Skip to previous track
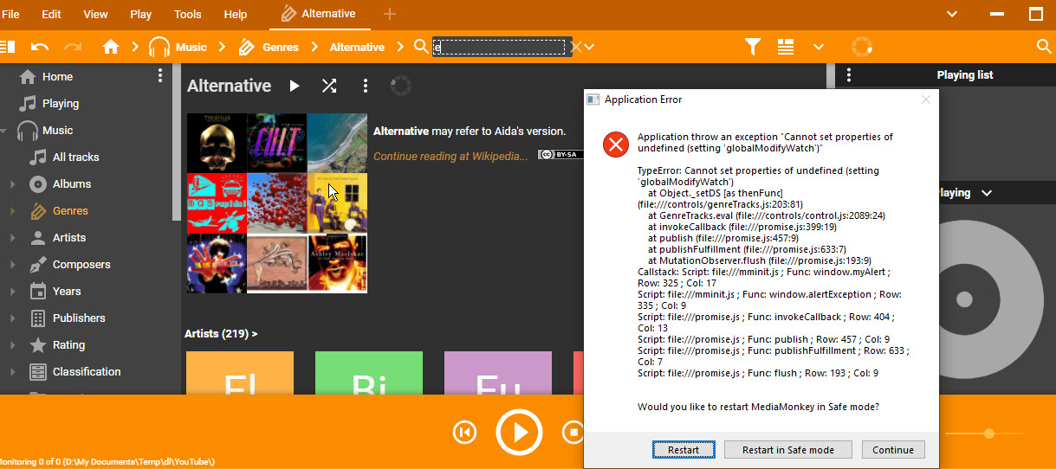The height and width of the screenshot is (469, 1056). pos(465,432)
